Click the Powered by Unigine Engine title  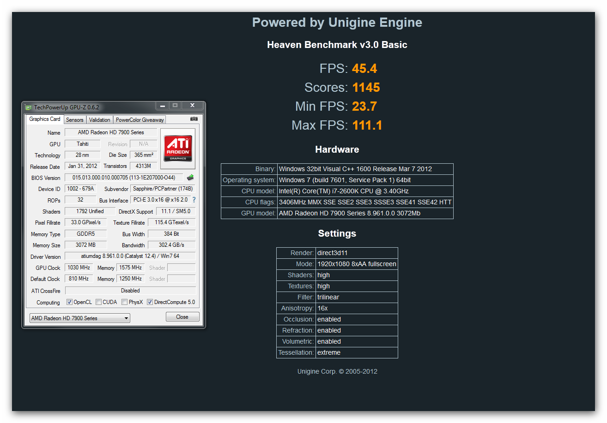point(337,23)
